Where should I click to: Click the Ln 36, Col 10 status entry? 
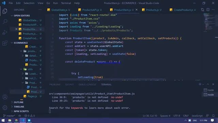150,116
